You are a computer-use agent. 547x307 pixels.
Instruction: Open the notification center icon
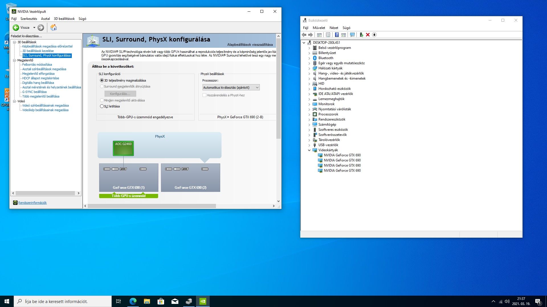tap(538, 302)
